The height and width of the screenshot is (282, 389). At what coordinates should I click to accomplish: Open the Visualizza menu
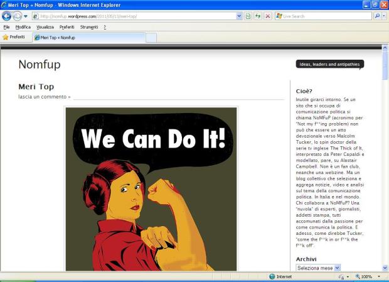point(45,27)
